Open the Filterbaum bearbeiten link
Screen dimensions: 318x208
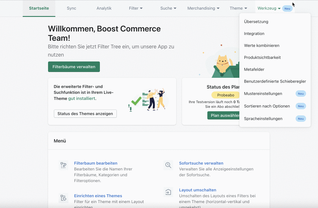[96, 163]
